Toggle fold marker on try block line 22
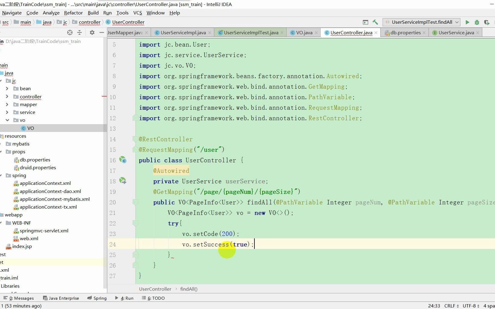 pos(135,223)
